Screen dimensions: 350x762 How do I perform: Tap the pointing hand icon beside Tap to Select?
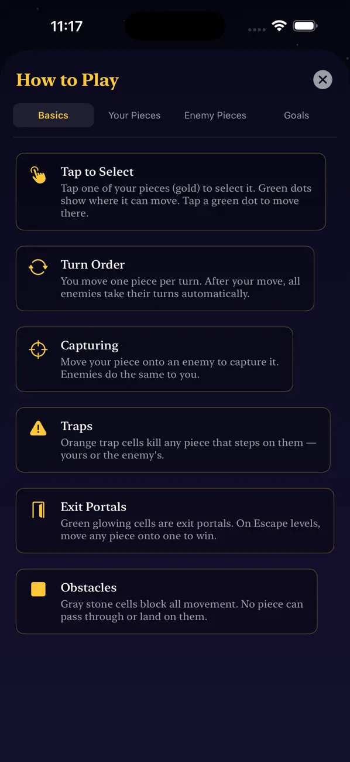click(x=38, y=175)
